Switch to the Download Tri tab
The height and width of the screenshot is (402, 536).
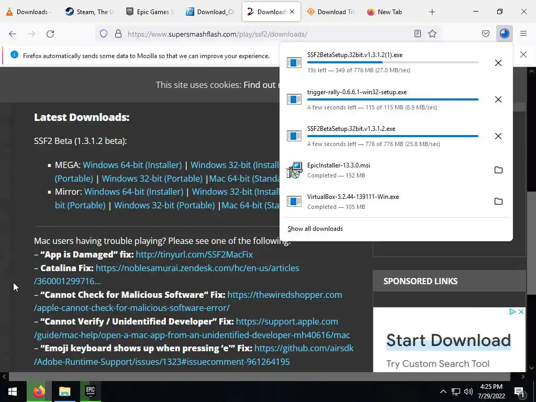coord(331,12)
